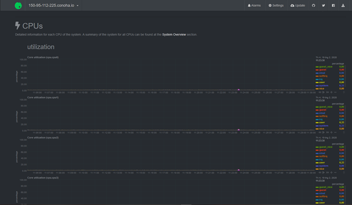Zoom in the cpu0 chart
Screen dimensions: 352x205
coord(331,92)
